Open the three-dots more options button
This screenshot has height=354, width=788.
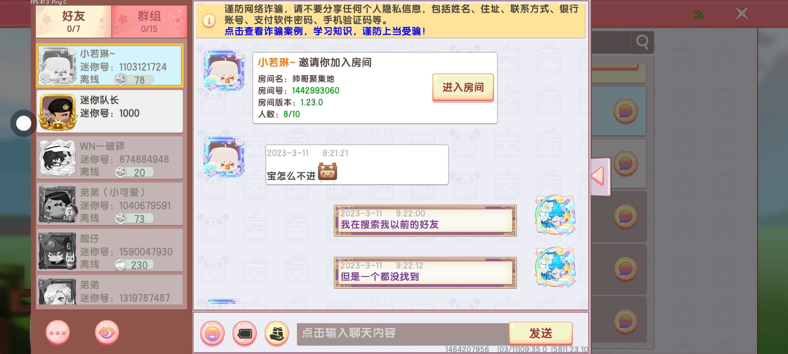pos(58,333)
